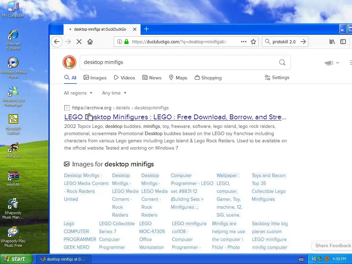Open Desktop Minifigs Rock Raiders United image link
This screenshot has height=264, width=352.
coord(86,187)
